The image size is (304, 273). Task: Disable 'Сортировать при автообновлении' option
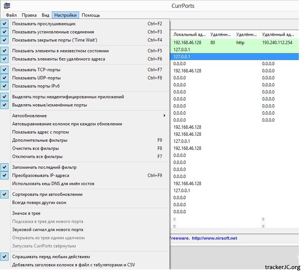47,194
